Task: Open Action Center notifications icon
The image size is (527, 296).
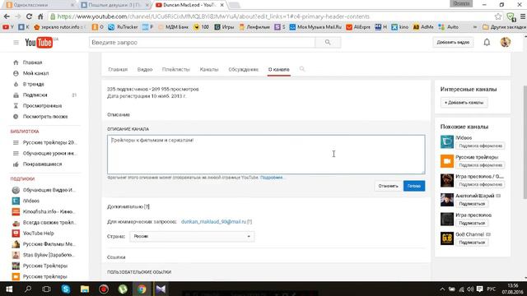Action: click(479, 289)
